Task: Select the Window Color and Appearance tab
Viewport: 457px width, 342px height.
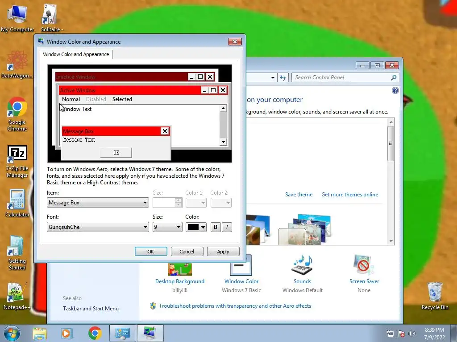Action: pyautogui.click(x=76, y=54)
